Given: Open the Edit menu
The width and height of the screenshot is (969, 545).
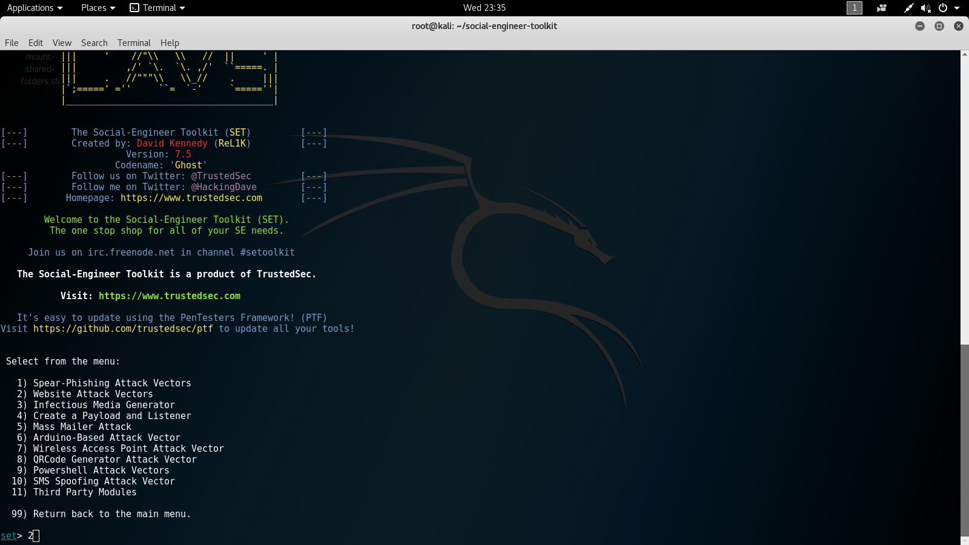Looking at the screenshot, I should [x=36, y=43].
